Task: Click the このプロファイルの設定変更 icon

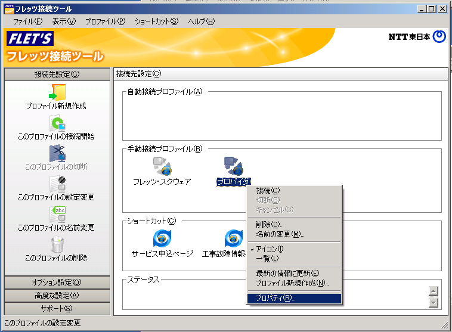Action: 57,184
